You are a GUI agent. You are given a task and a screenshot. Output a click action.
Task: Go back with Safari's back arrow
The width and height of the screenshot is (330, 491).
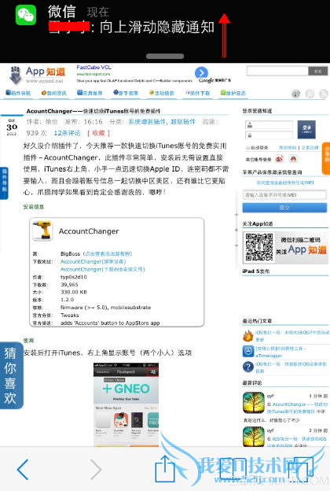(23, 469)
